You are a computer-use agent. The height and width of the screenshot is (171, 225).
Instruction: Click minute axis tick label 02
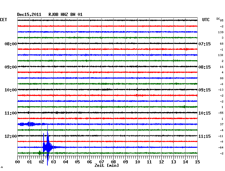click(41, 162)
